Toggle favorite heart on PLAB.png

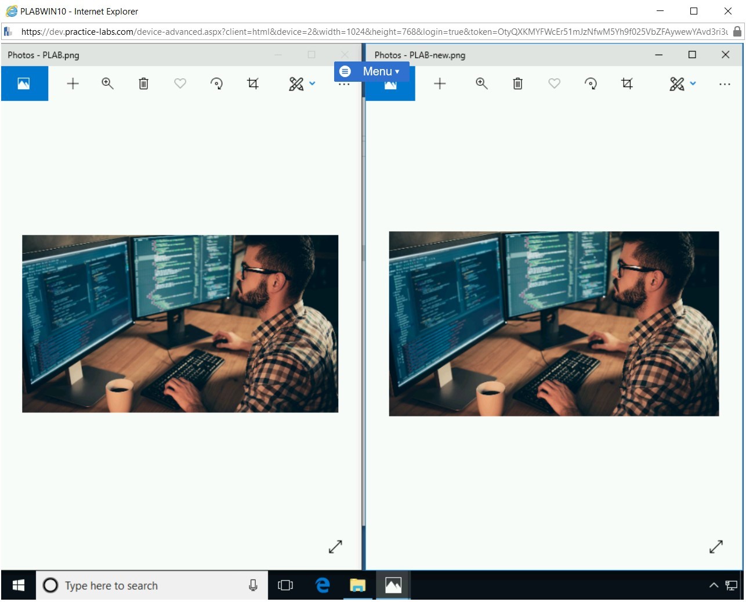pyautogui.click(x=180, y=84)
